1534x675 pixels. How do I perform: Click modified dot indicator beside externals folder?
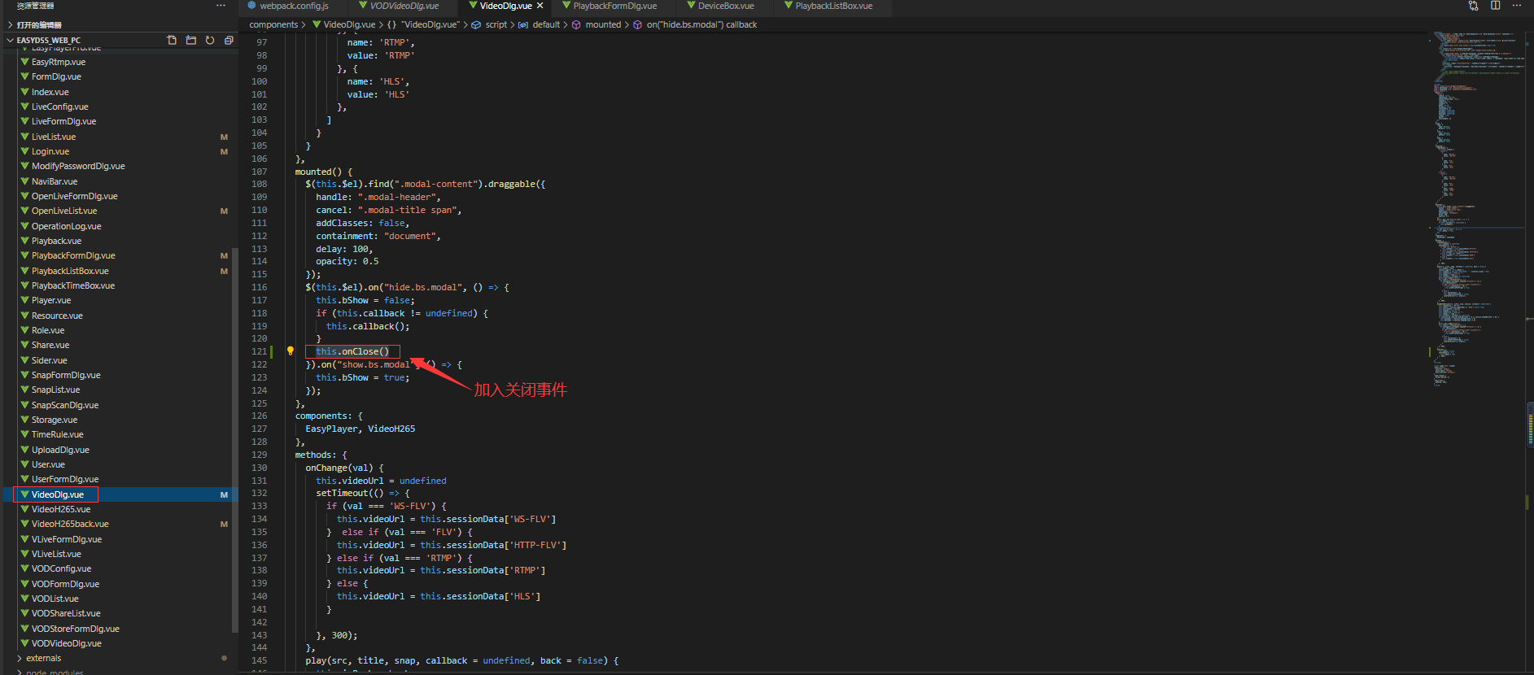(224, 658)
